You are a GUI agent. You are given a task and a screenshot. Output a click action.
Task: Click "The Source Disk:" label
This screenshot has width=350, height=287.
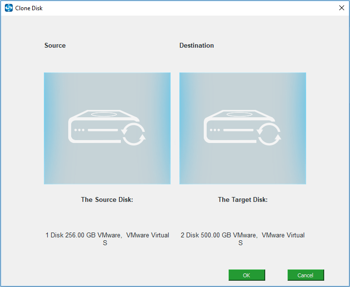click(x=106, y=200)
